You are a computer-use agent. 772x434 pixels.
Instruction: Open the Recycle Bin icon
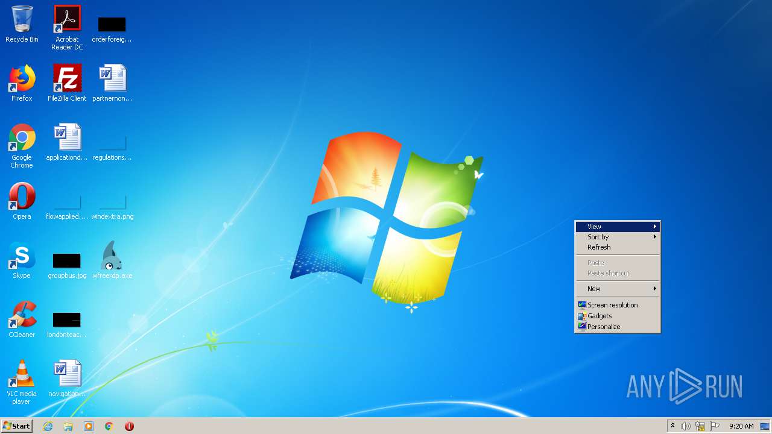[22, 24]
